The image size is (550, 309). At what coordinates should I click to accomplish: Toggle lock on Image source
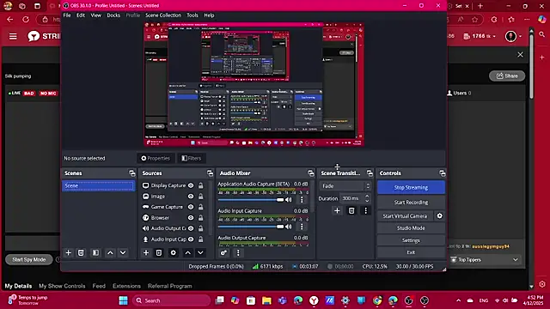tap(200, 197)
